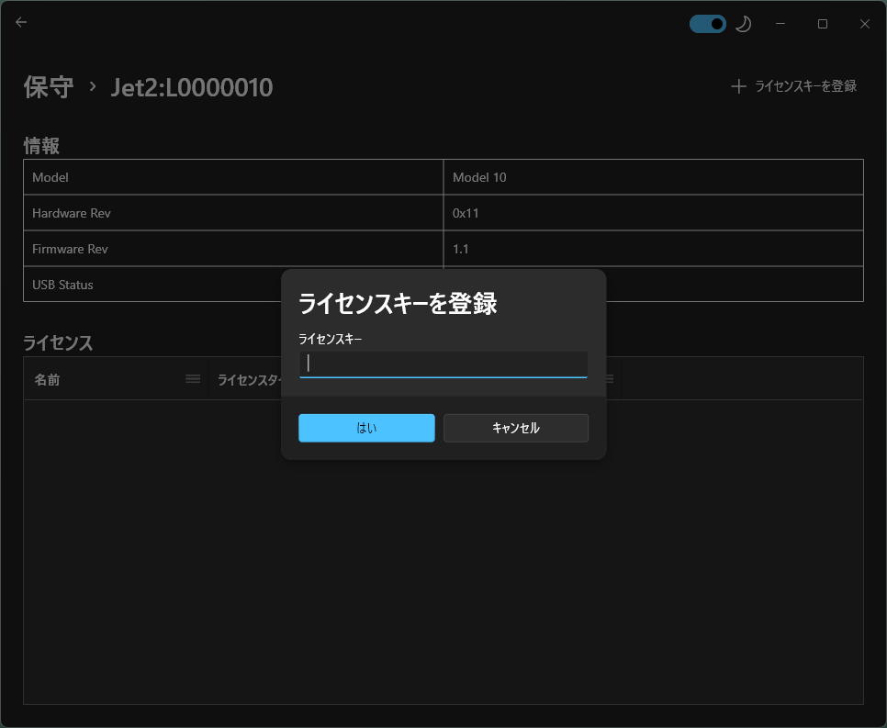Open the 名前 column menu icon

(x=193, y=377)
